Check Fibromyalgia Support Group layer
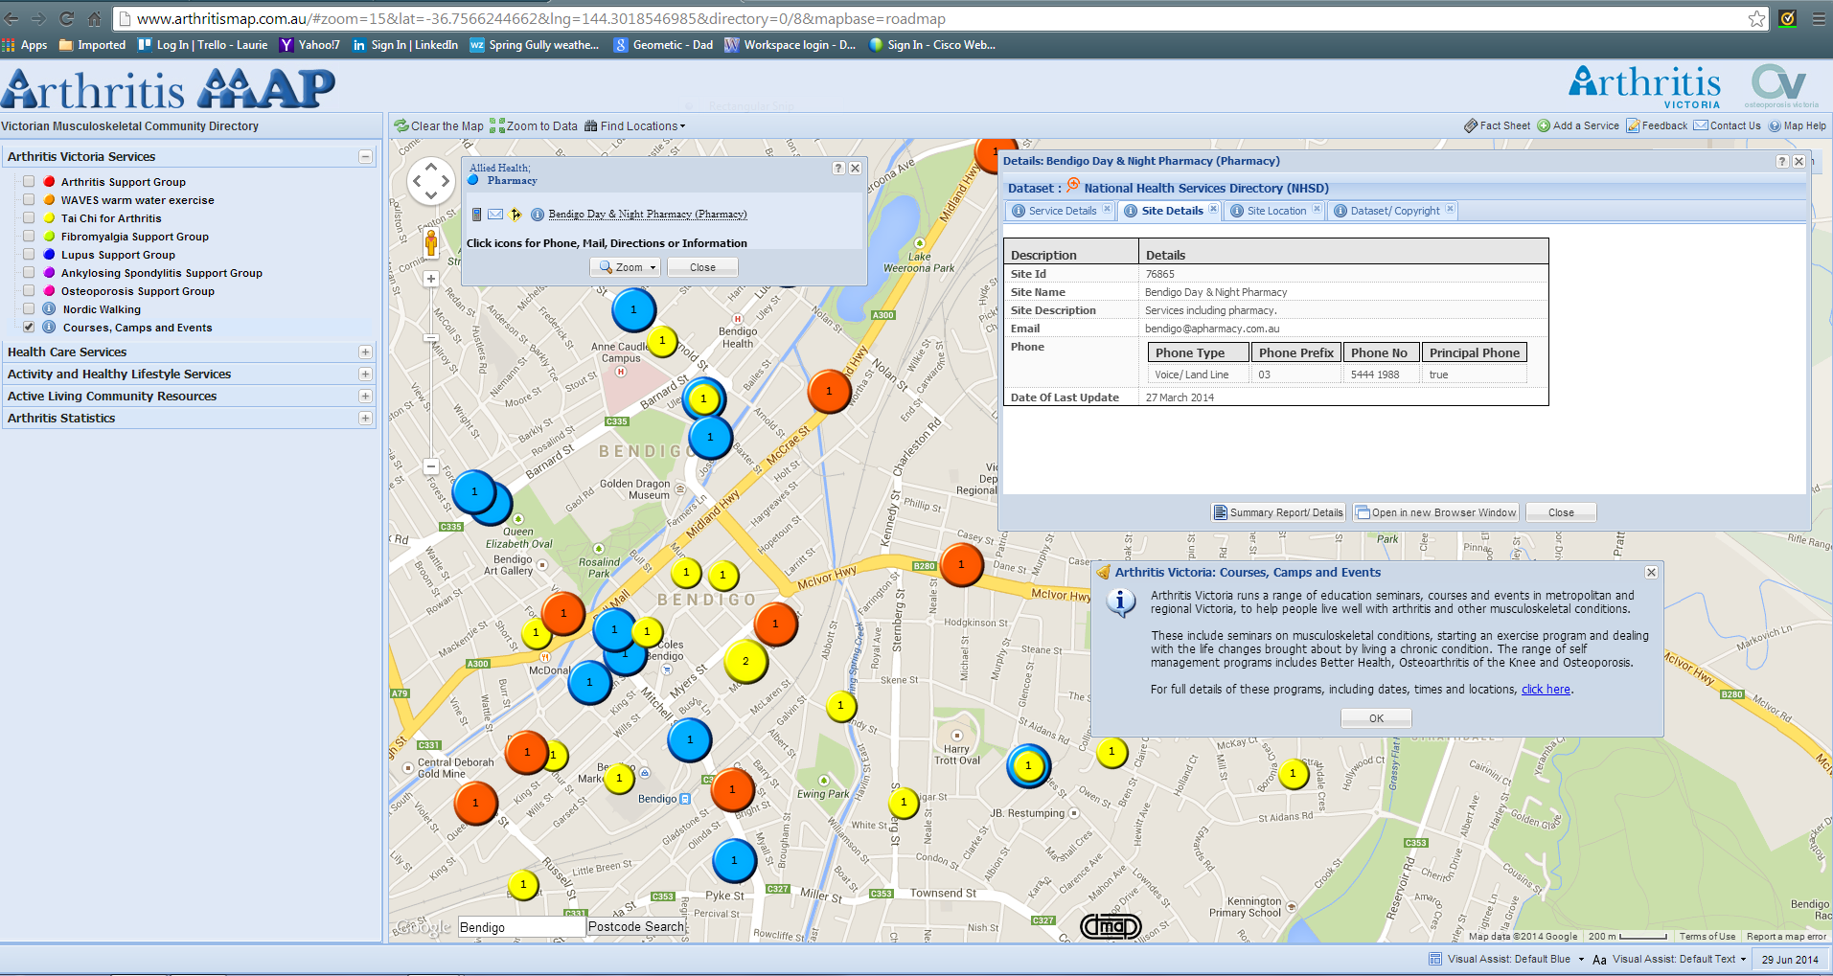1833x976 pixels. pyautogui.click(x=29, y=236)
